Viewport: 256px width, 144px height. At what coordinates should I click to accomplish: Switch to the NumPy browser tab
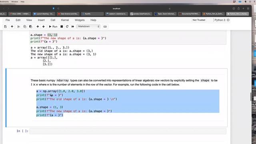tap(92, 14)
